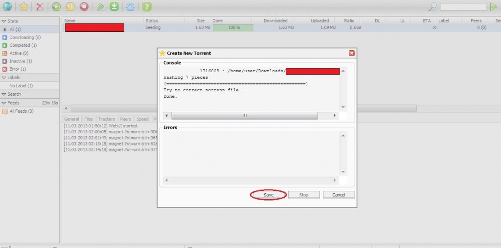The height and width of the screenshot is (248, 501).
Task: Switch to the Files tab
Action: coord(89,119)
